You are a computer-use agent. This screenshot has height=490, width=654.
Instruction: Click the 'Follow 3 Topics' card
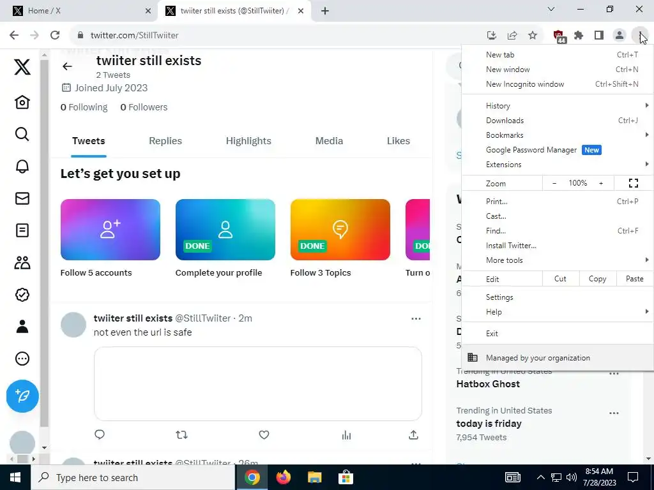(340, 239)
